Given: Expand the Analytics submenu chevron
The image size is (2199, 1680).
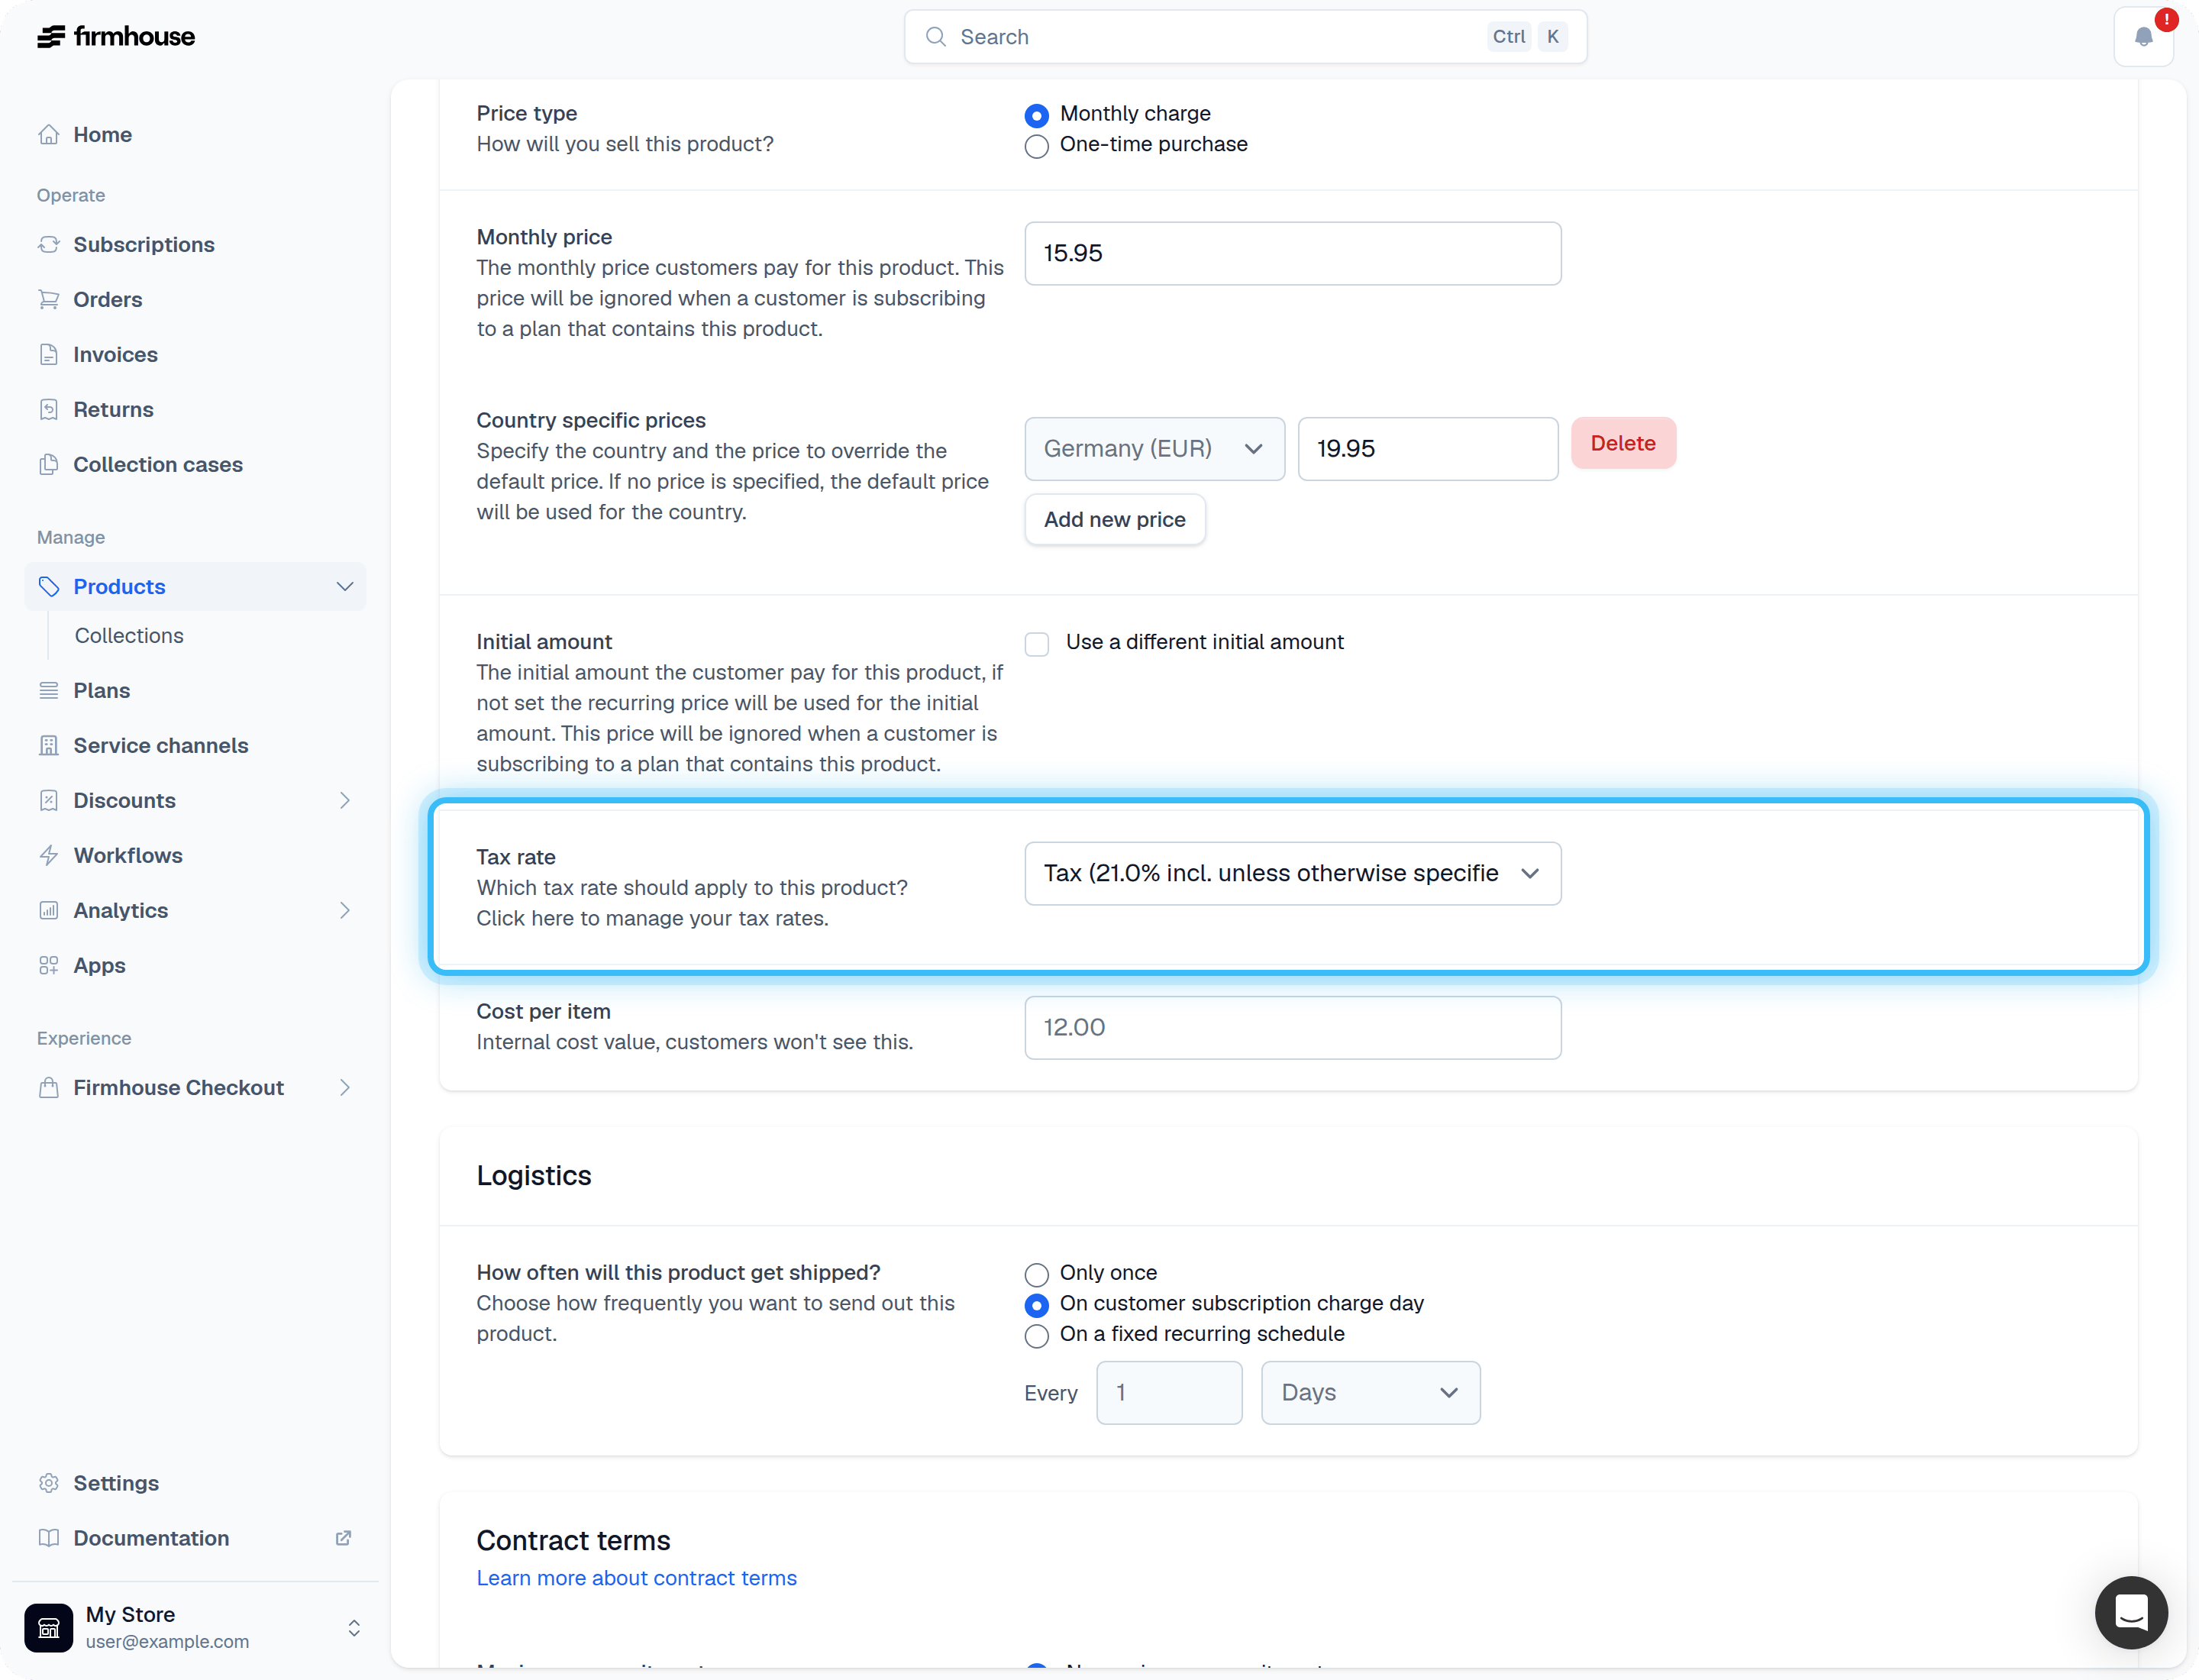Looking at the screenshot, I should [x=345, y=910].
